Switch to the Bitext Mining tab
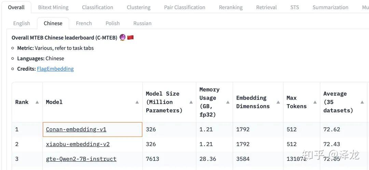 53,7
